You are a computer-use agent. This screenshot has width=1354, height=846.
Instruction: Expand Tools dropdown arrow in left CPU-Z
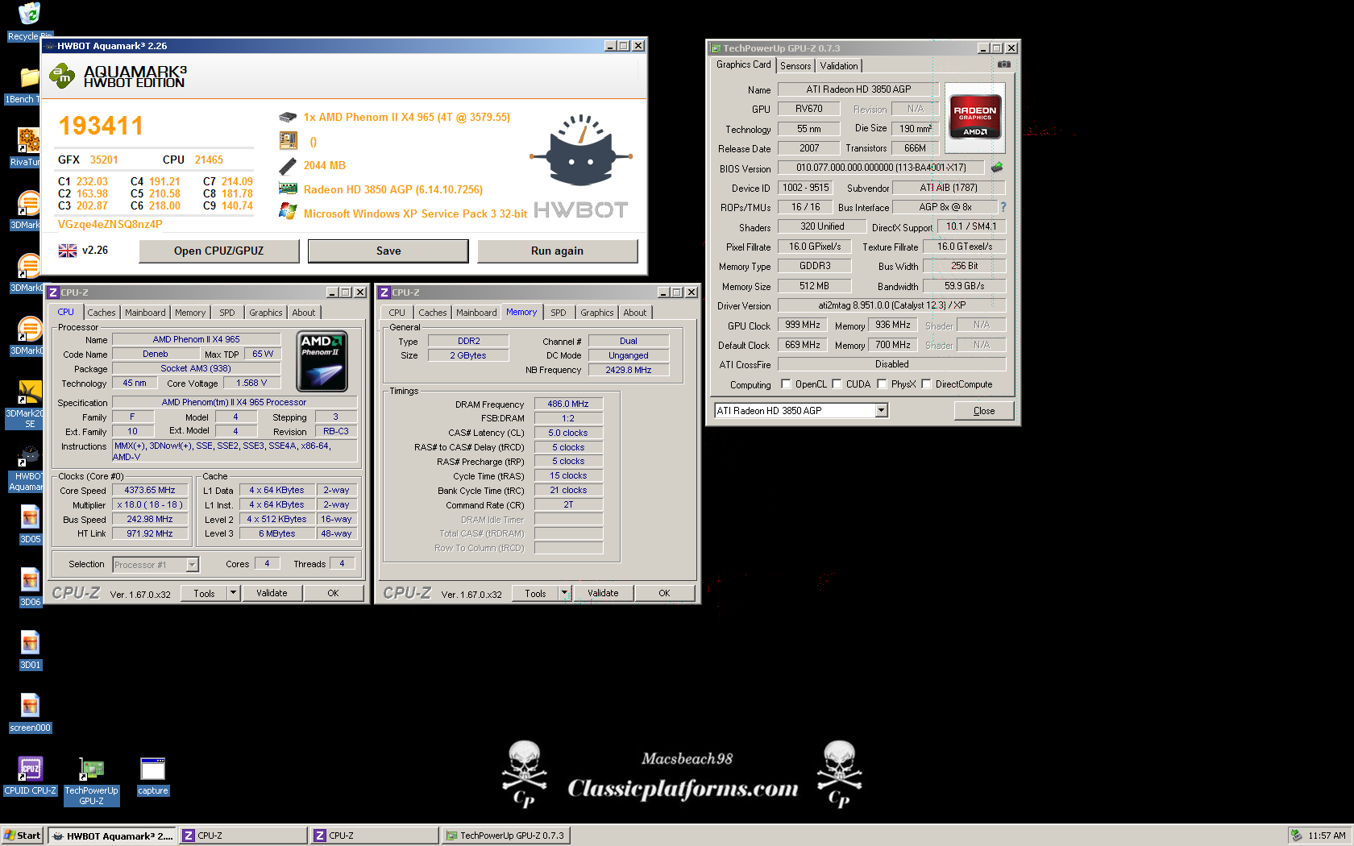click(233, 593)
